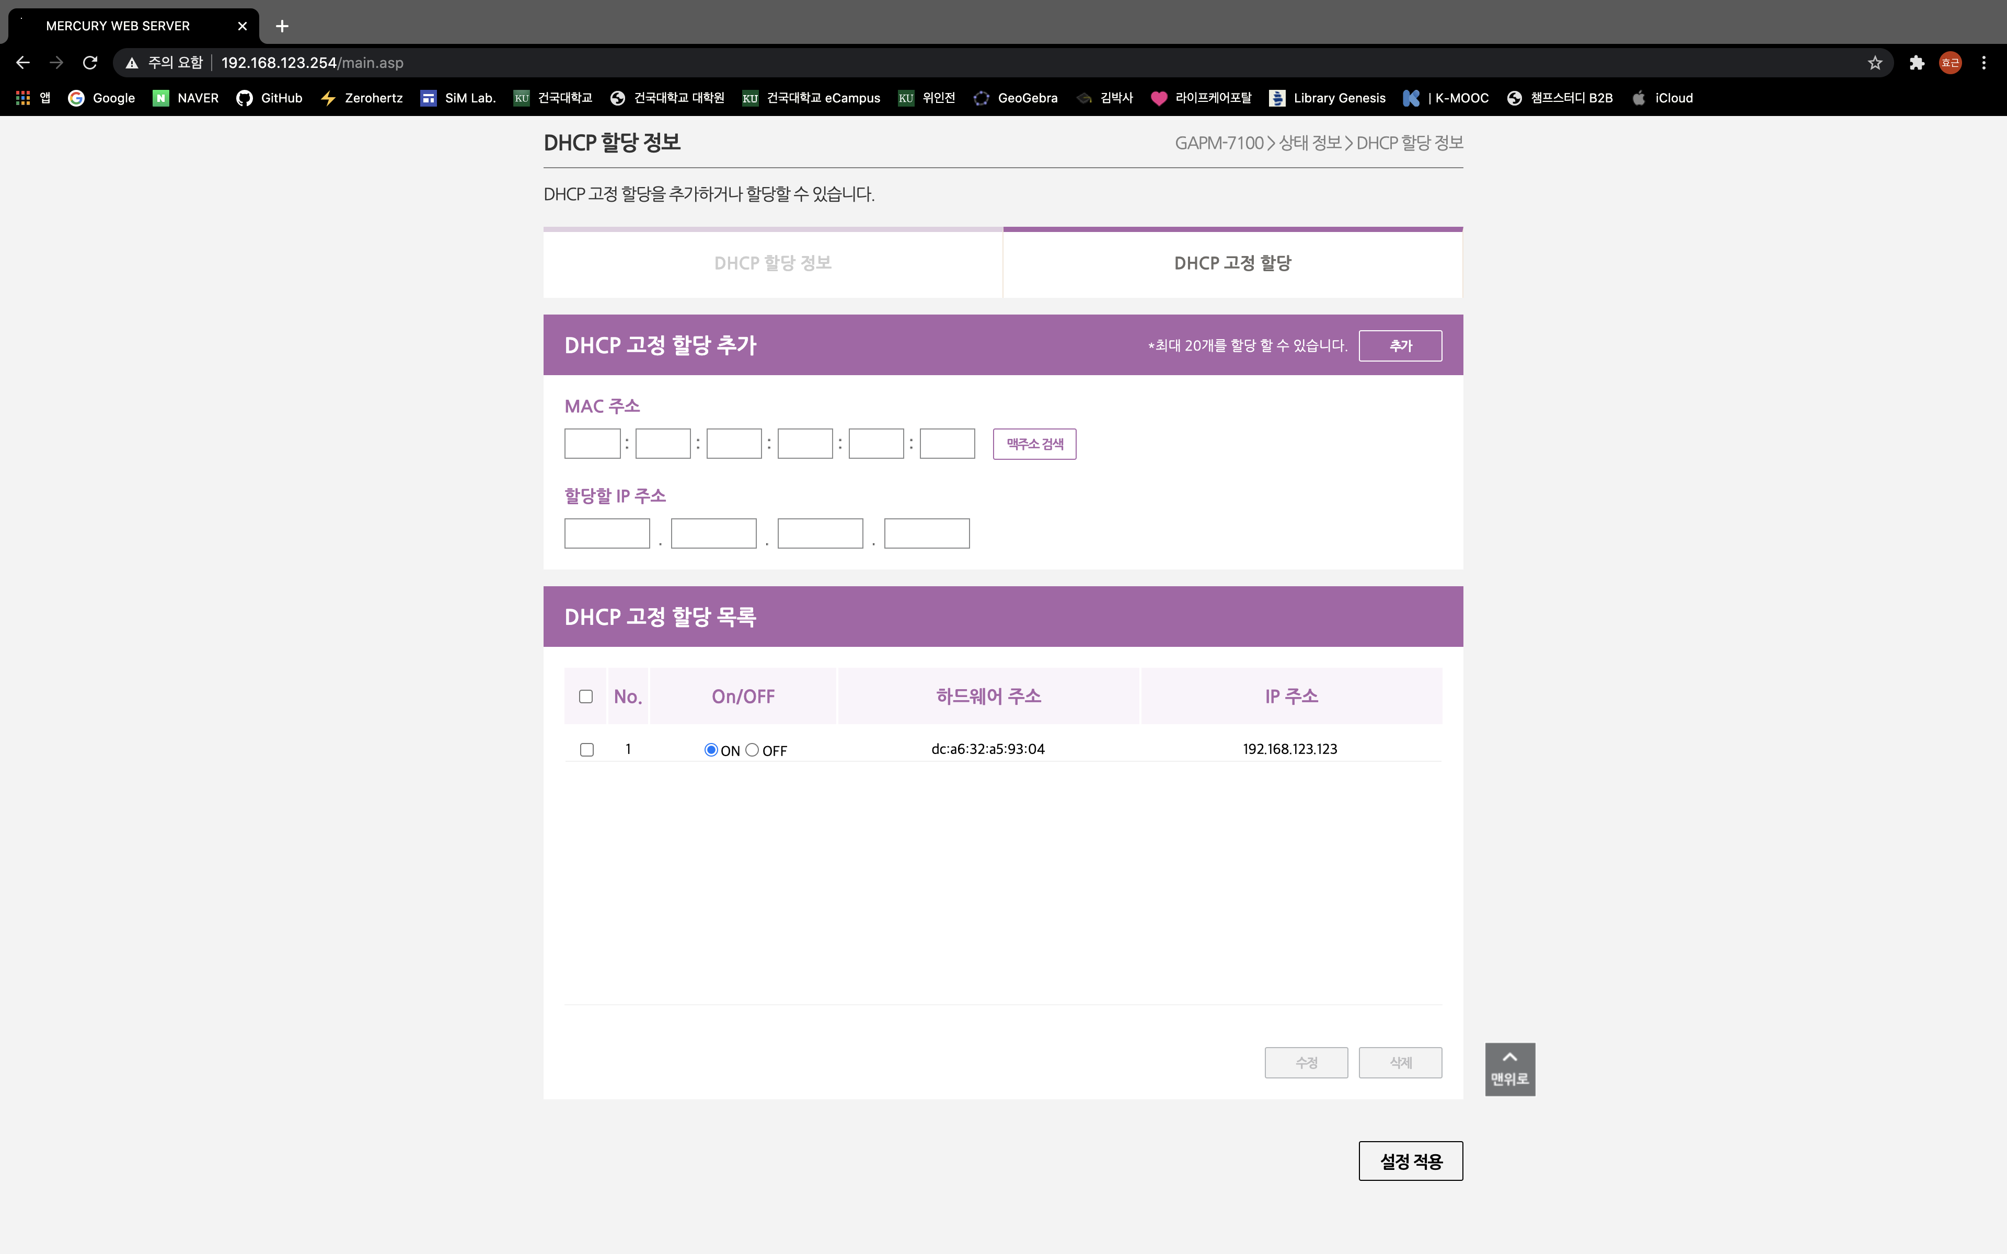Open the 건국대학교 대학원 bookmark
The width and height of the screenshot is (2007, 1254).
pyautogui.click(x=667, y=98)
